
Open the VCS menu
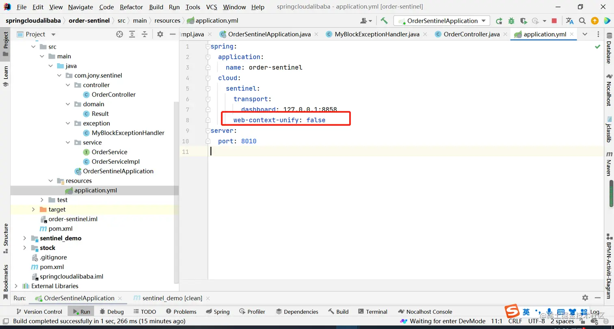[x=212, y=7]
